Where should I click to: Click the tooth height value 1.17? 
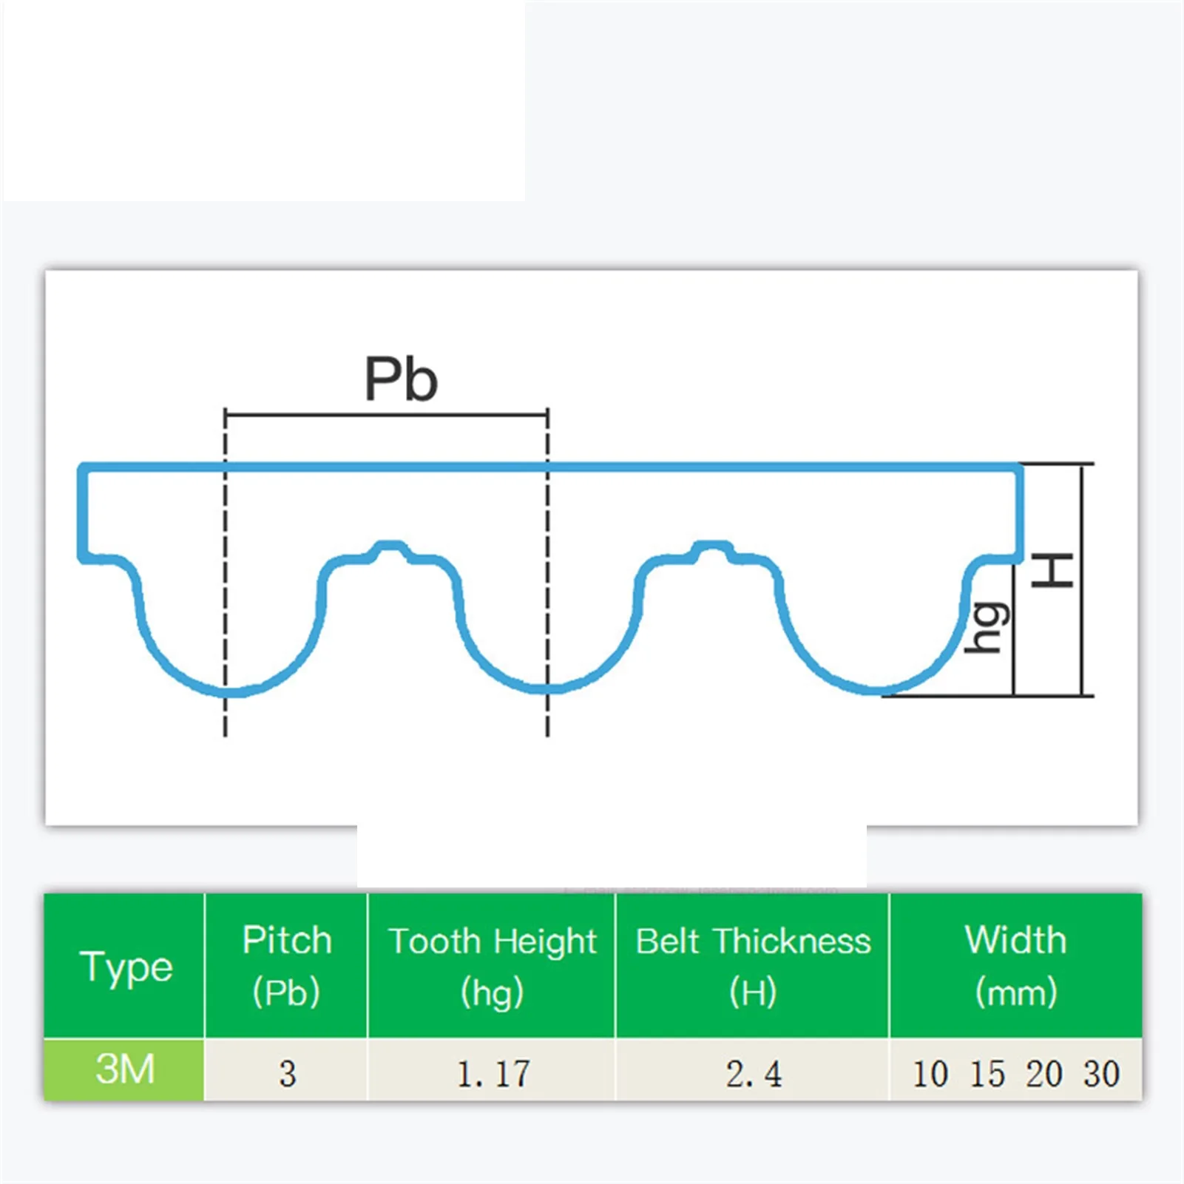pos(493,1074)
